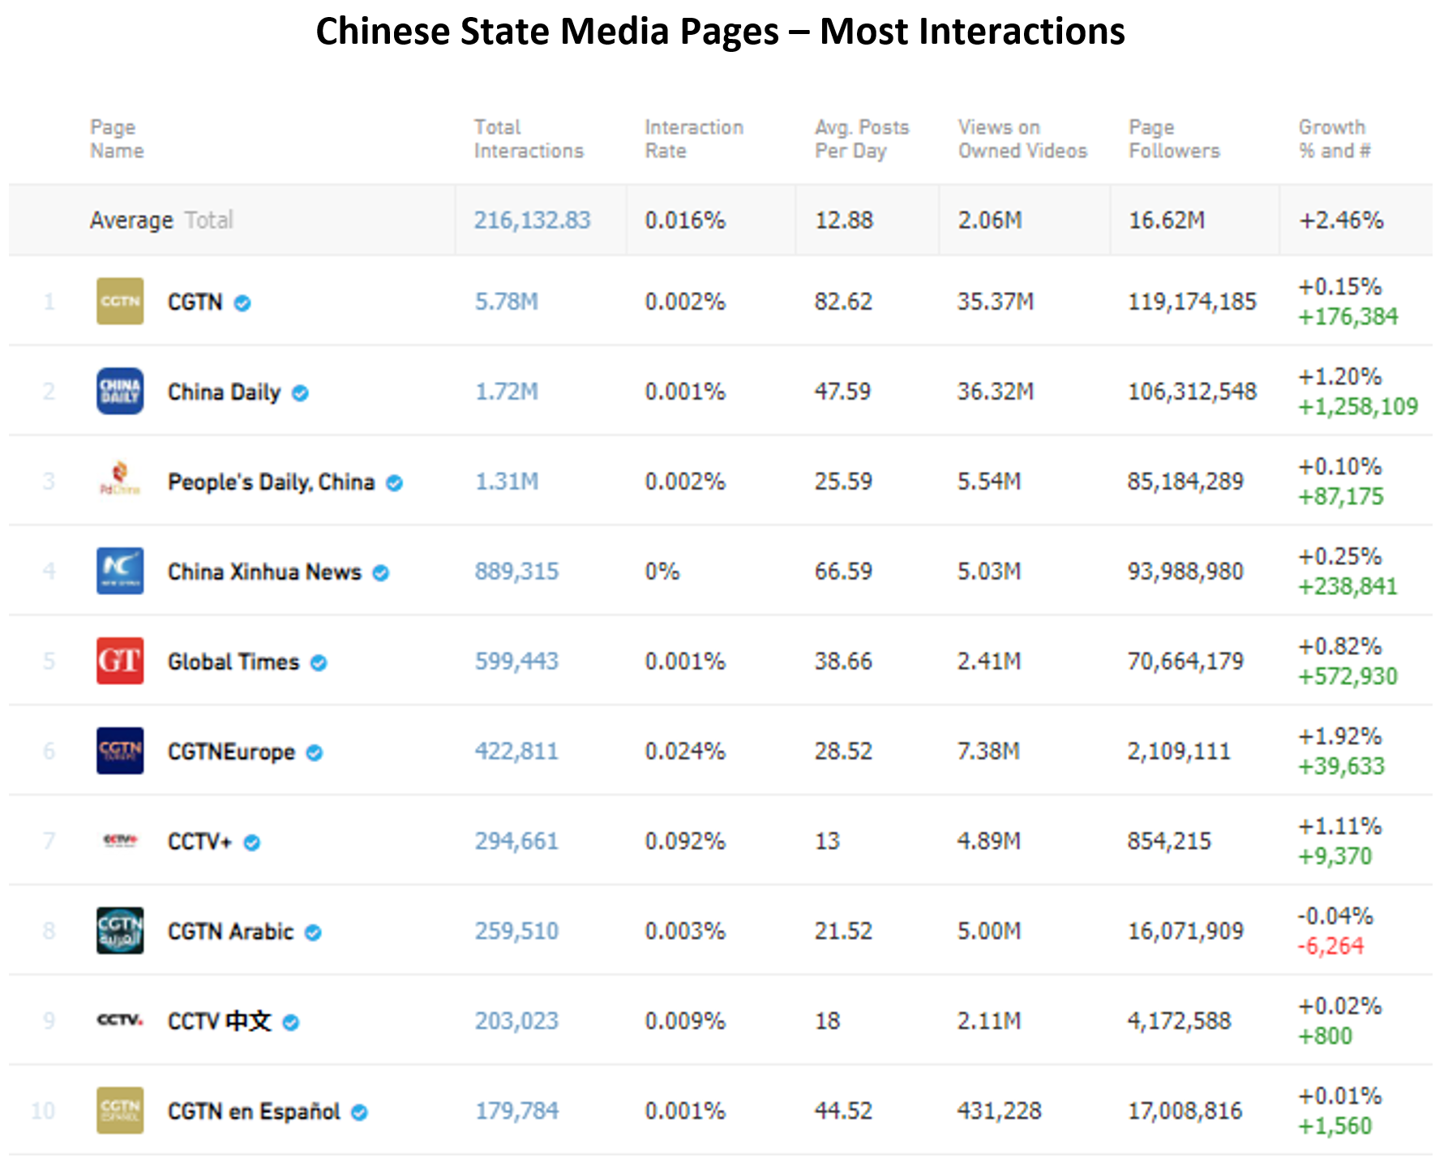Click the CGTN en Español logo
Image resolution: width=1448 pixels, height=1170 pixels.
(x=120, y=1111)
